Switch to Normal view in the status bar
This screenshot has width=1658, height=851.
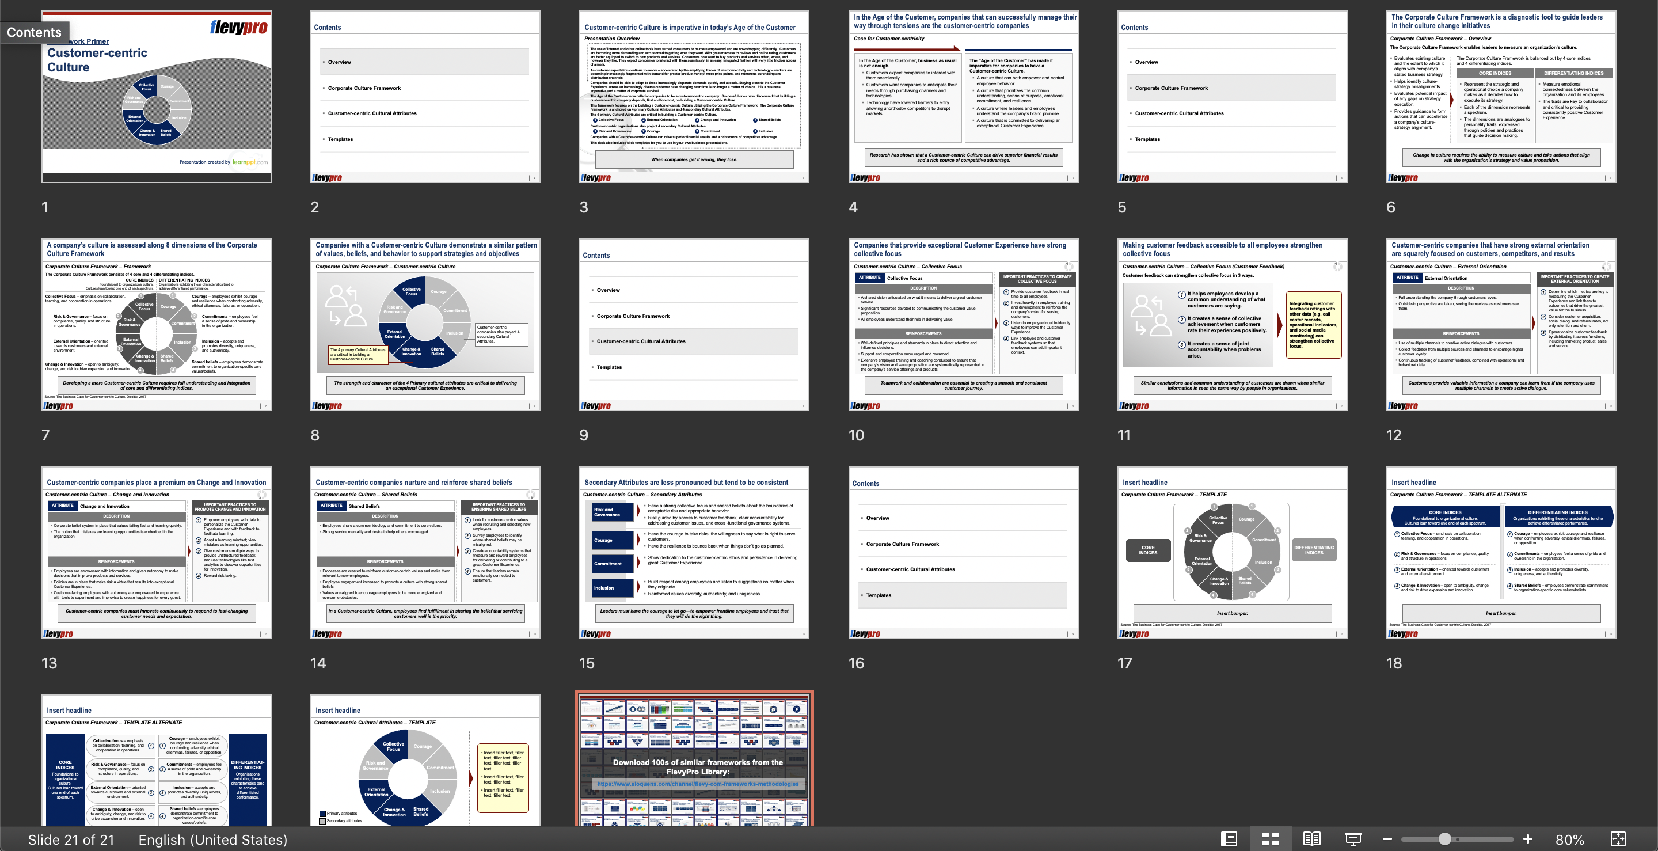pyautogui.click(x=1229, y=839)
